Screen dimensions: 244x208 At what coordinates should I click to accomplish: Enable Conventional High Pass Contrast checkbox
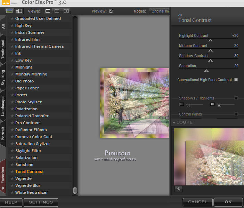pyautogui.click(x=236, y=80)
